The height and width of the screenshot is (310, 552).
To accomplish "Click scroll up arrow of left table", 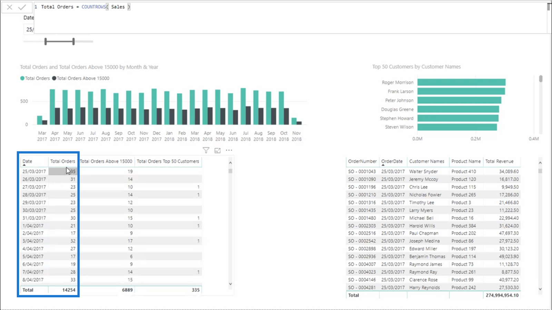I will 230,163.
